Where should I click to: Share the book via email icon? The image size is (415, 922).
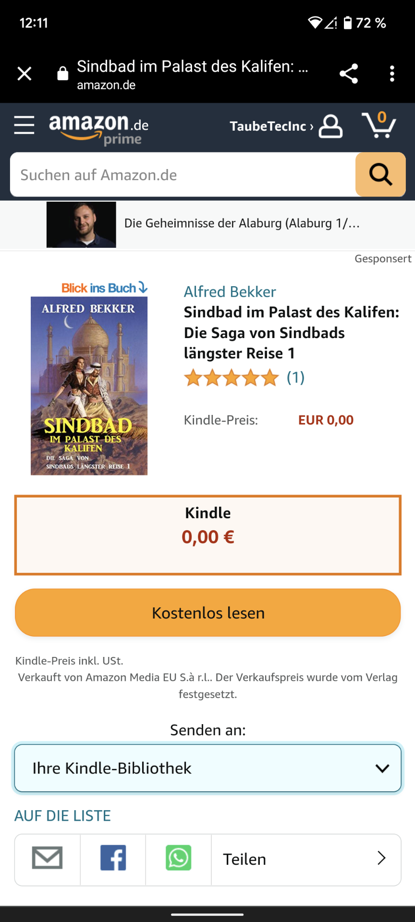[47, 860]
